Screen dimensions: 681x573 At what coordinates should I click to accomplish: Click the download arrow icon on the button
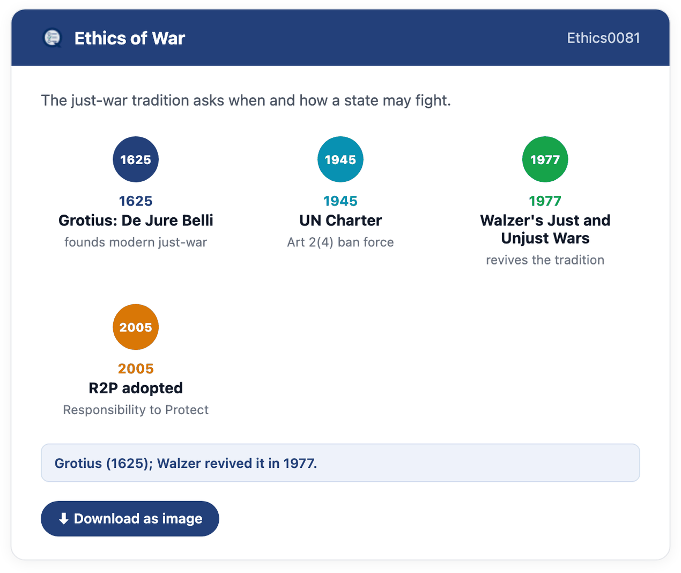point(64,519)
